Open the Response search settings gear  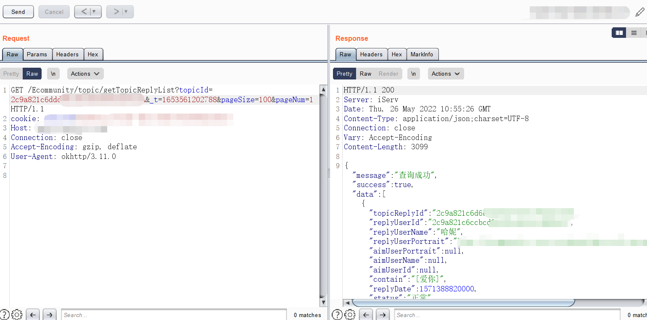350,315
